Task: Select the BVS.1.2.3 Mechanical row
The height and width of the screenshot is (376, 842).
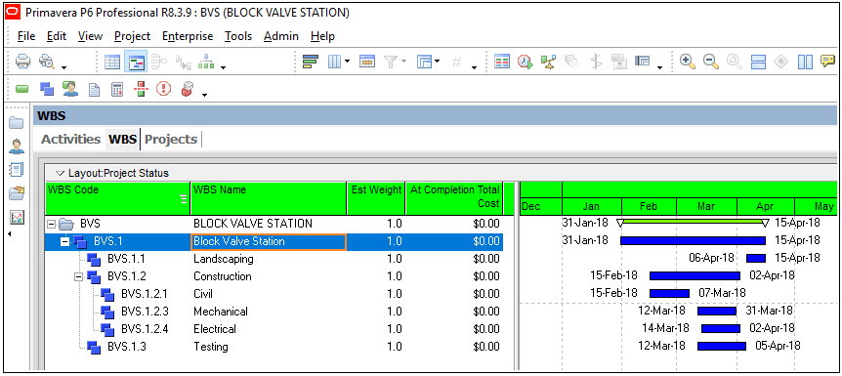Action: (x=274, y=312)
